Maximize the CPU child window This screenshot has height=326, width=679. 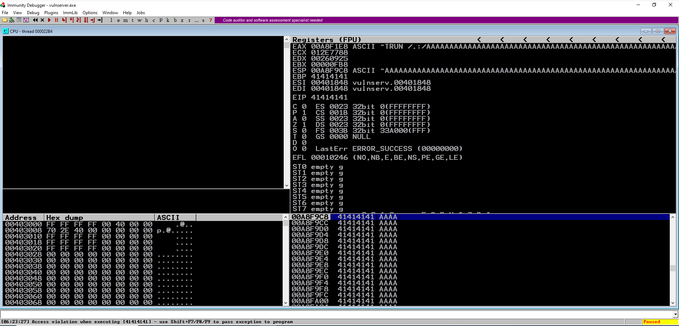coord(658,31)
